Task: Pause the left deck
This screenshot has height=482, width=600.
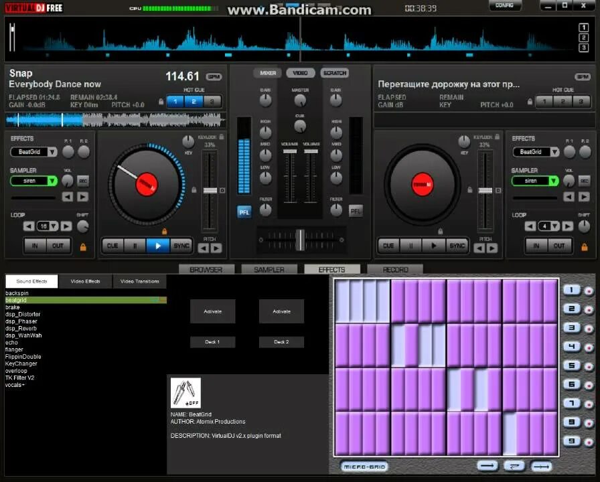Action: 135,246
